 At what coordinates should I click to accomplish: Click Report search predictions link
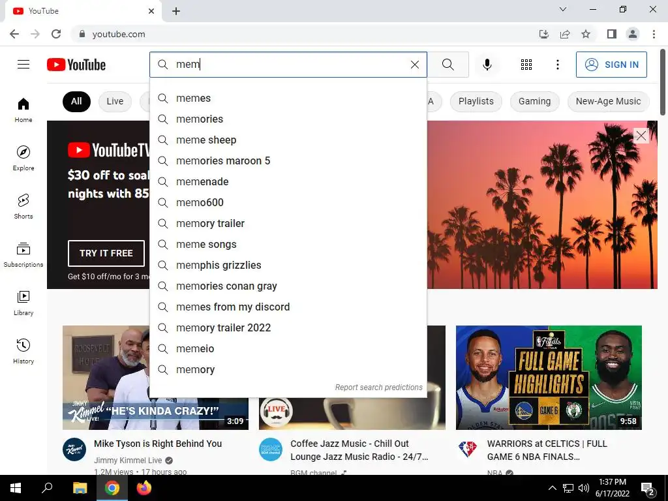point(378,387)
